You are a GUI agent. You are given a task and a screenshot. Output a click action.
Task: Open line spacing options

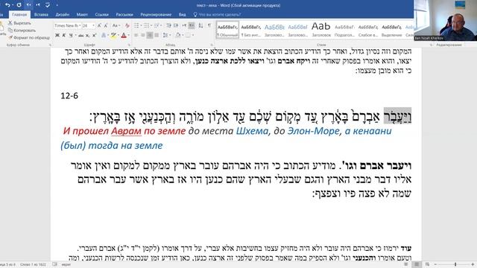point(165,35)
